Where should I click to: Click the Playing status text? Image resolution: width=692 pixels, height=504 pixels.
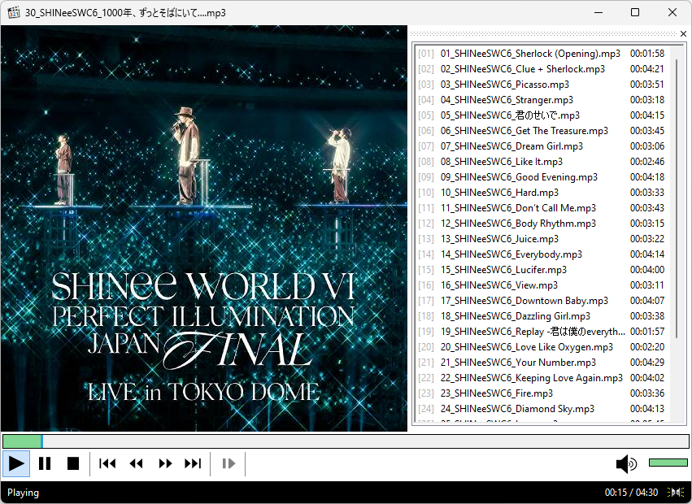(x=23, y=492)
